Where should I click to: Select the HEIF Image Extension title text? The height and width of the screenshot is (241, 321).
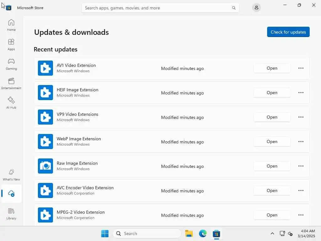tap(77, 90)
